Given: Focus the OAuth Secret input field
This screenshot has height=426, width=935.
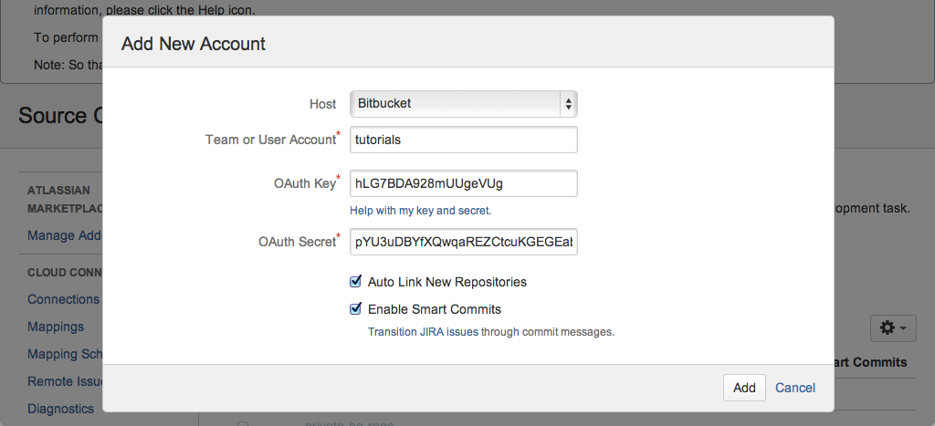Looking at the screenshot, I should pyautogui.click(x=463, y=242).
